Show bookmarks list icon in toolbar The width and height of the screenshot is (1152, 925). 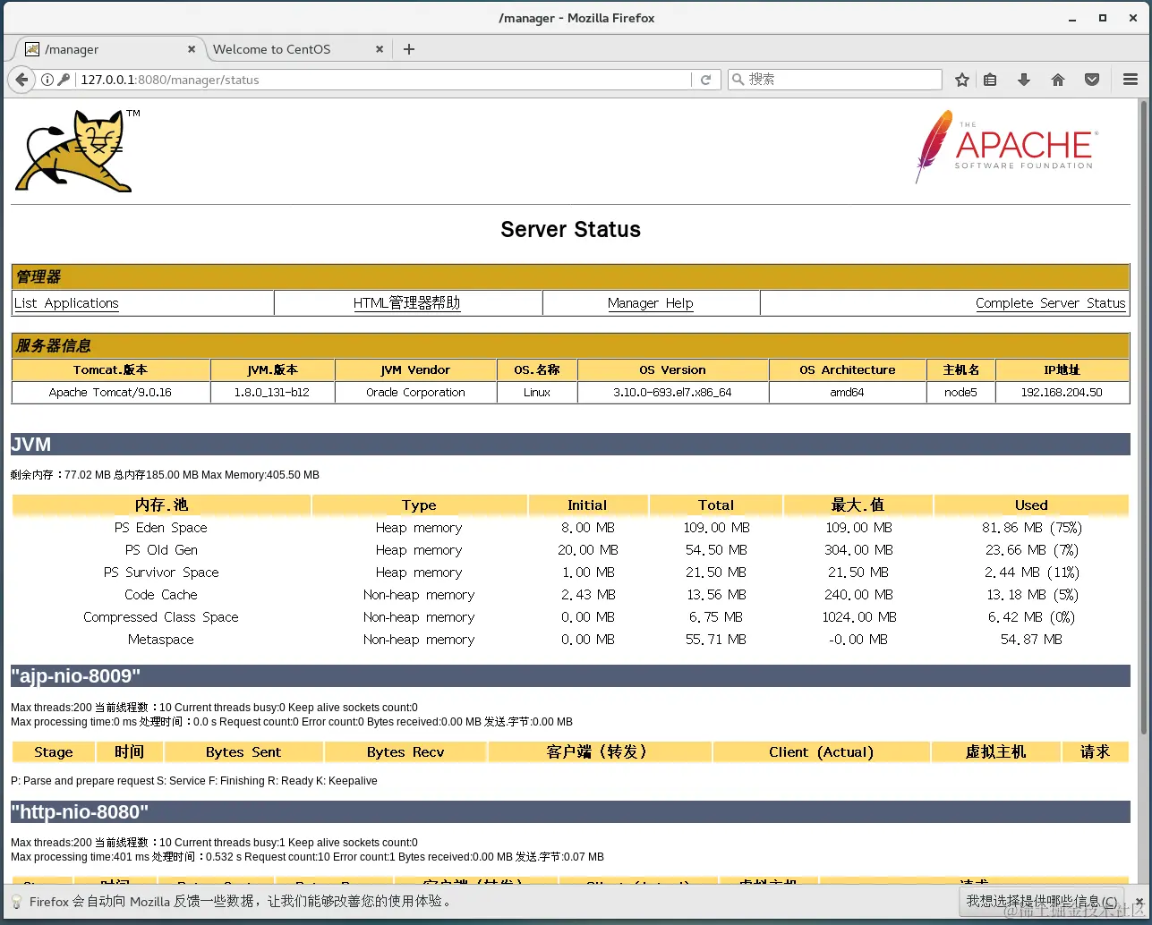click(990, 80)
